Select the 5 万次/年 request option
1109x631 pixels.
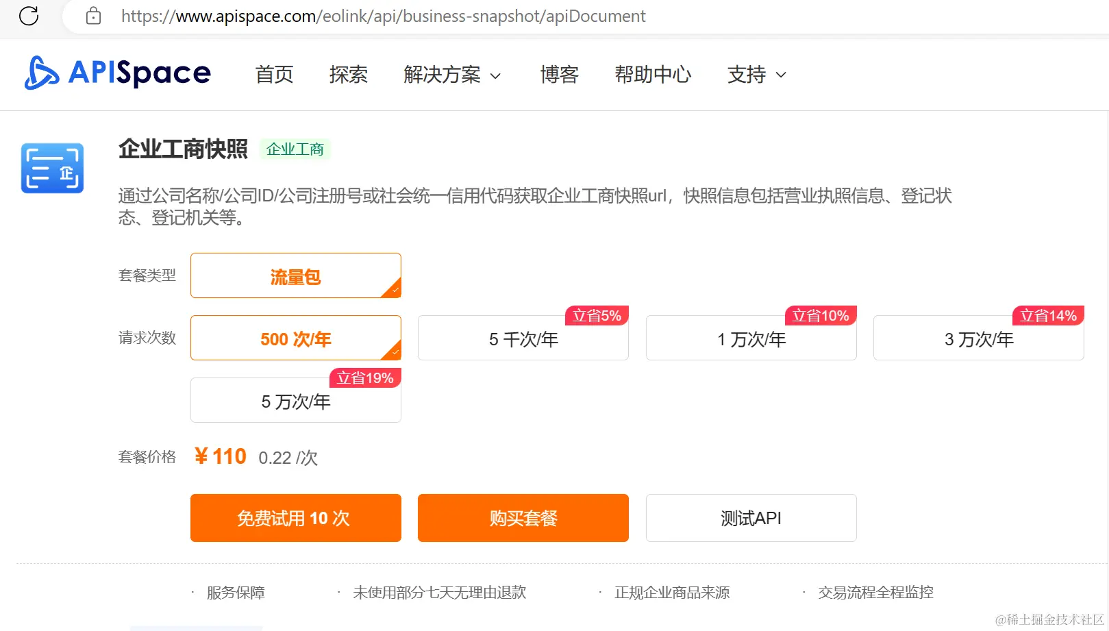pos(296,401)
